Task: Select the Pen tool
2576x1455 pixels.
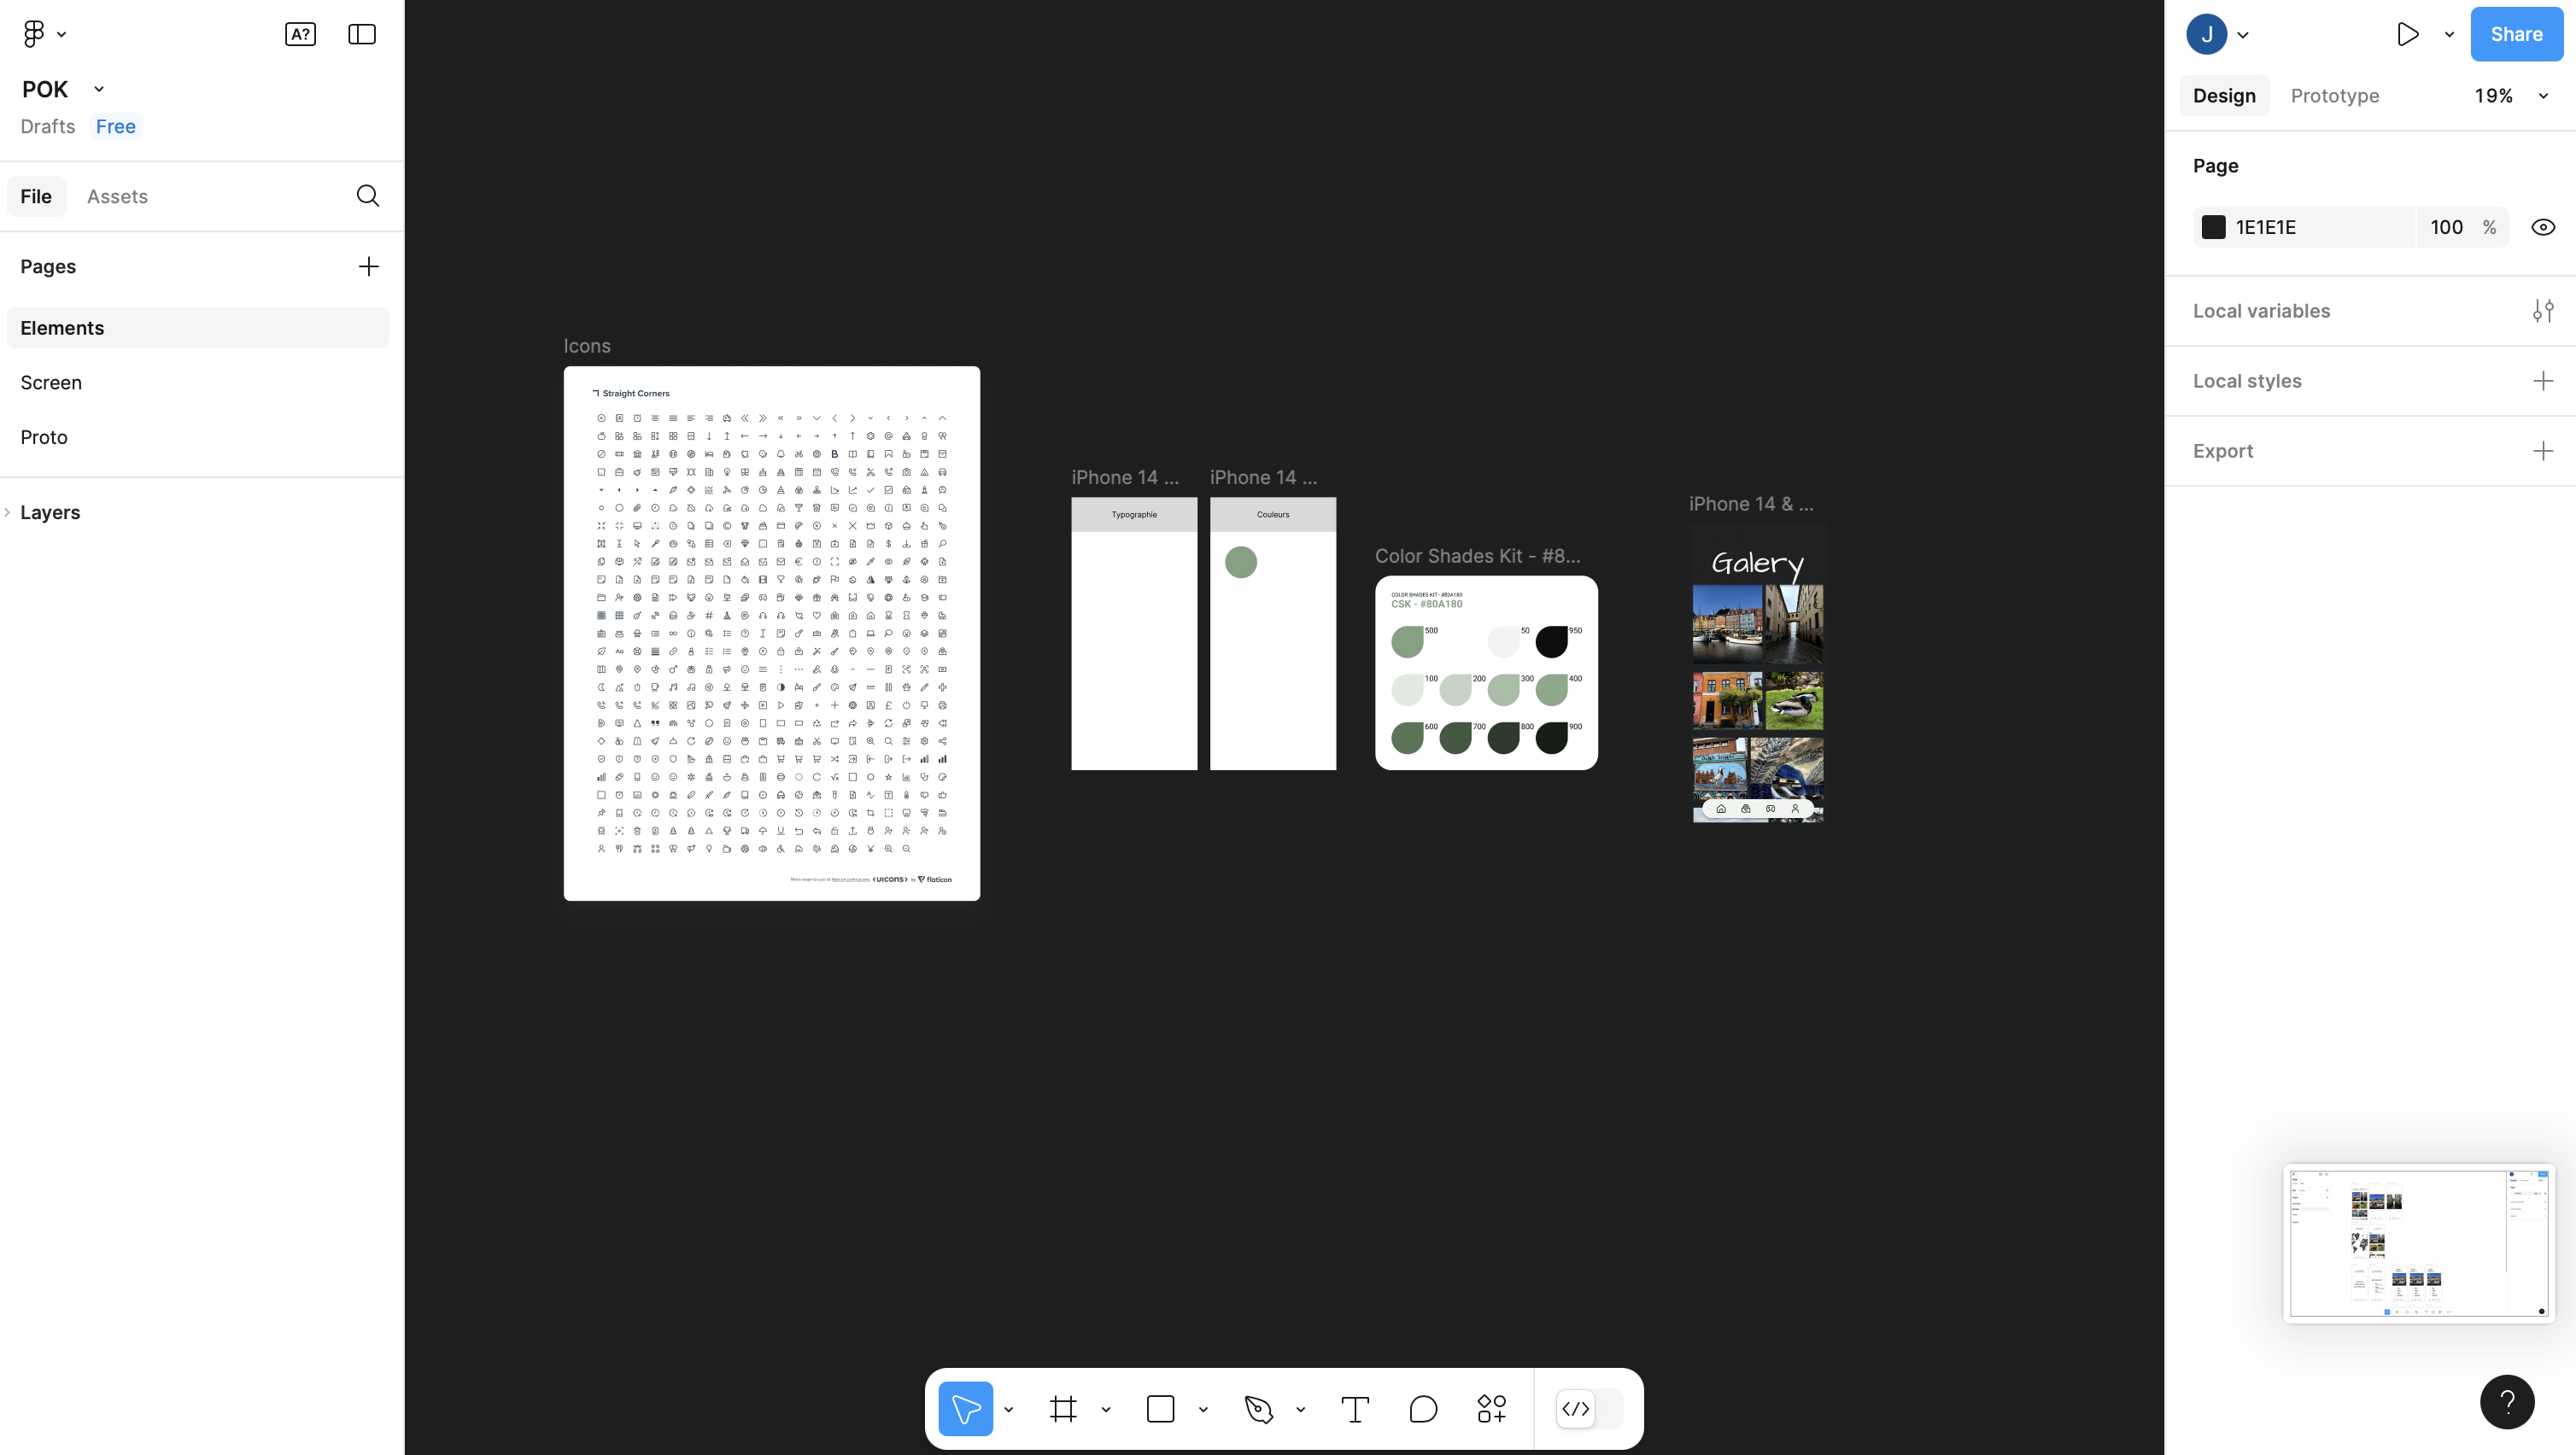Action: 1258,1409
